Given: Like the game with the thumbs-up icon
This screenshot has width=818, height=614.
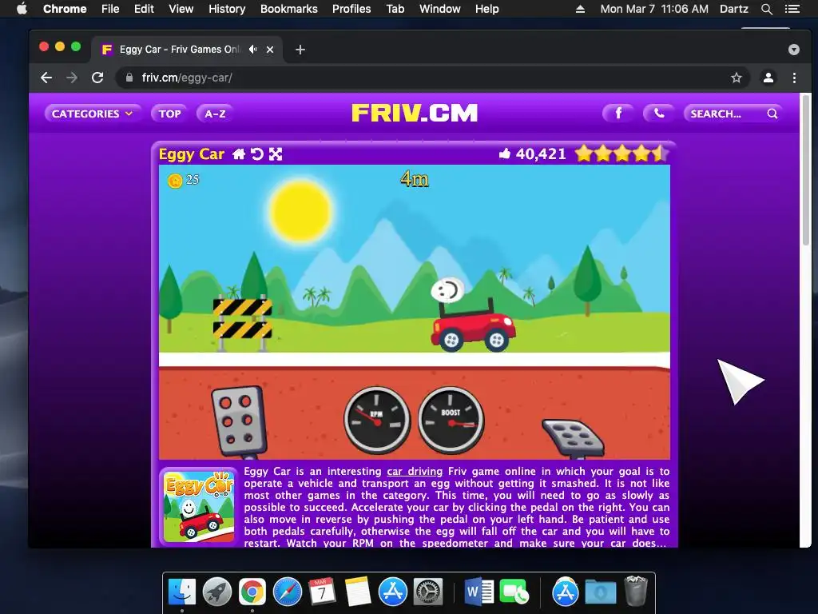Looking at the screenshot, I should coord(505,153).
